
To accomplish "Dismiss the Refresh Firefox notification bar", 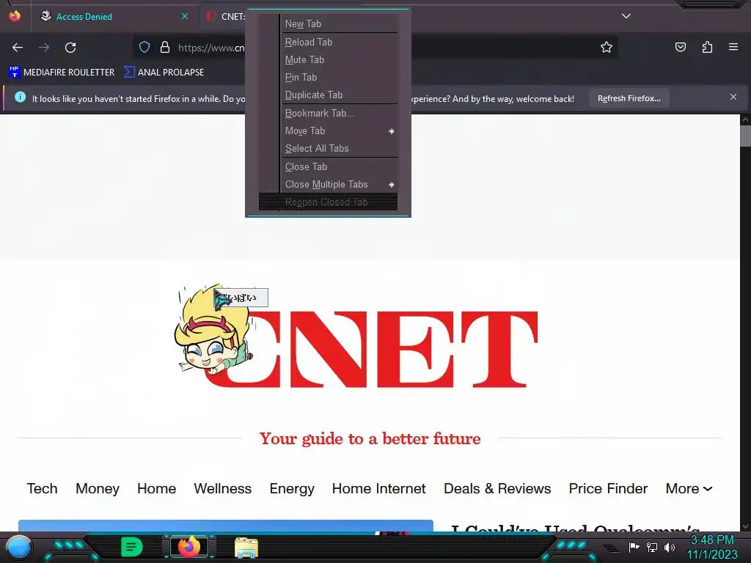I will coord(733,97).
